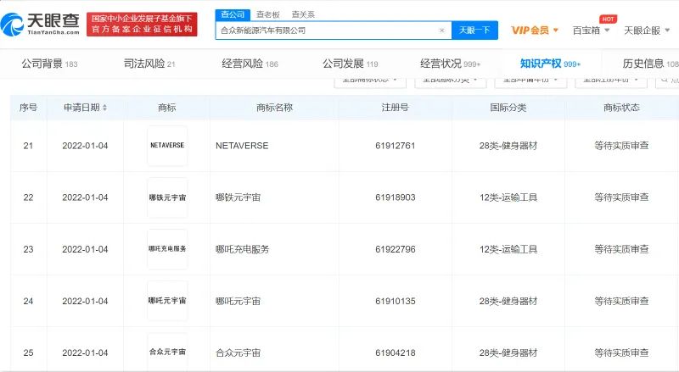Open the 哪吒元宇宙 trademark image
The height and width of the screenshot is (372, 679).
166,301
